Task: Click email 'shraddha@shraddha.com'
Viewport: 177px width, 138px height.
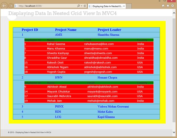Action: 101,58
